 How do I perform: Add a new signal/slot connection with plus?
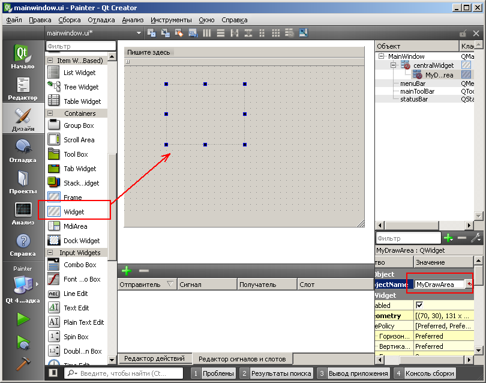(x=127, y=271)
